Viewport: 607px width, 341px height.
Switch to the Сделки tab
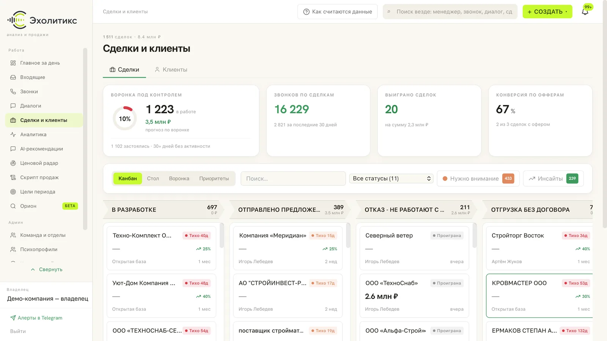pyautogui.click(x=124, y=70)
